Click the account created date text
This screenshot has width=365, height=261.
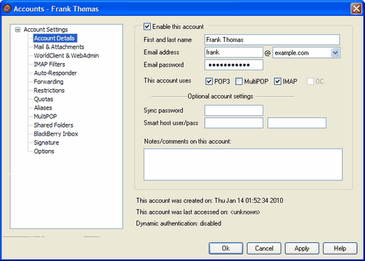coord(210,201)
